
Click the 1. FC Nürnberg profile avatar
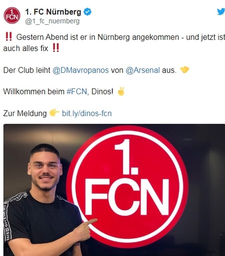pyautogui.click(x=12, y=15)
